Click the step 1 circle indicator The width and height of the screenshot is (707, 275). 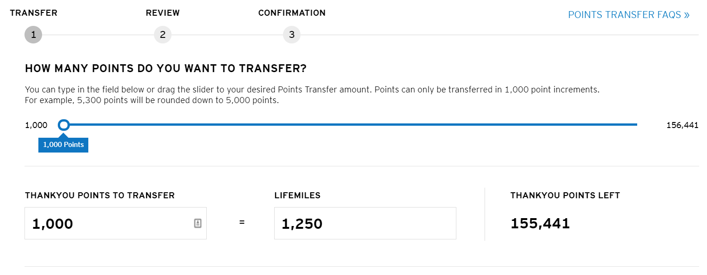coord(33,35)
